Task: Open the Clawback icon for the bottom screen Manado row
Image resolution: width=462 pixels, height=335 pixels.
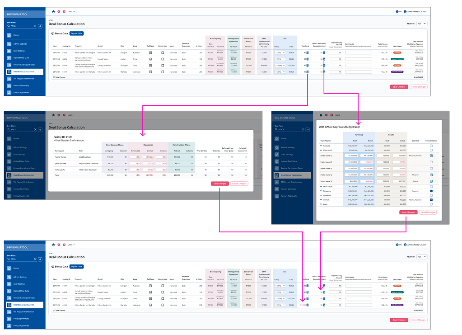Action: point(307,305)
